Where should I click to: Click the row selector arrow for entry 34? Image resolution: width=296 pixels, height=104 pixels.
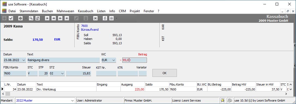[2, 89]
